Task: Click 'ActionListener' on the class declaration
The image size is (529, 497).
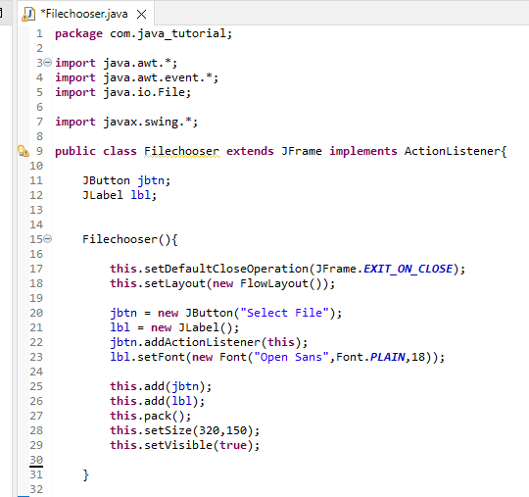Action: tap(452, 151)
